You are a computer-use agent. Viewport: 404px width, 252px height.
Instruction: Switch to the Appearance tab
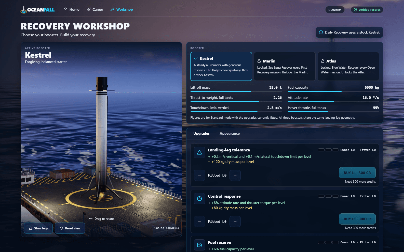pyautogui.click(x=230, y=134)
